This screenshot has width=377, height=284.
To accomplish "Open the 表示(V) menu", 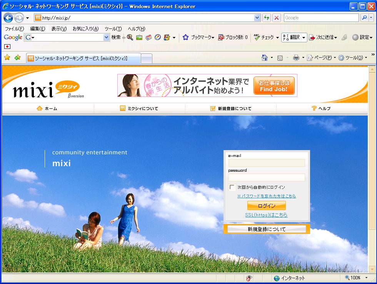I will click(x=59, y=29).
